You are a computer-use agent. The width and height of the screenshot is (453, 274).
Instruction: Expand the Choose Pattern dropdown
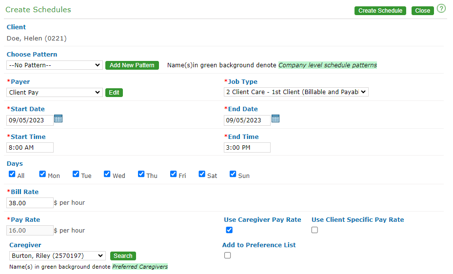[55, 65]
